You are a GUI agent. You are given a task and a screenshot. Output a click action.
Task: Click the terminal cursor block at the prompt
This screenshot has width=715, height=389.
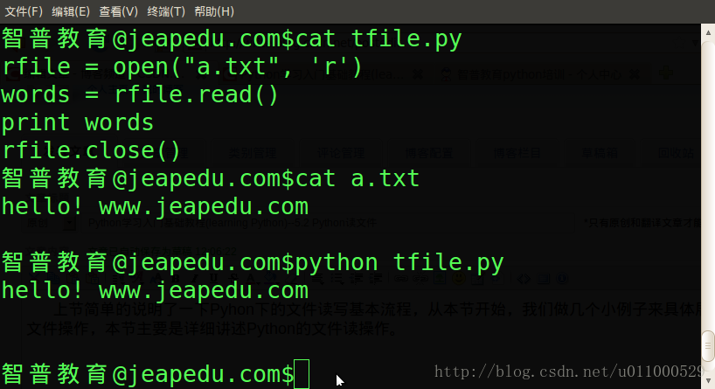[302, 374]
